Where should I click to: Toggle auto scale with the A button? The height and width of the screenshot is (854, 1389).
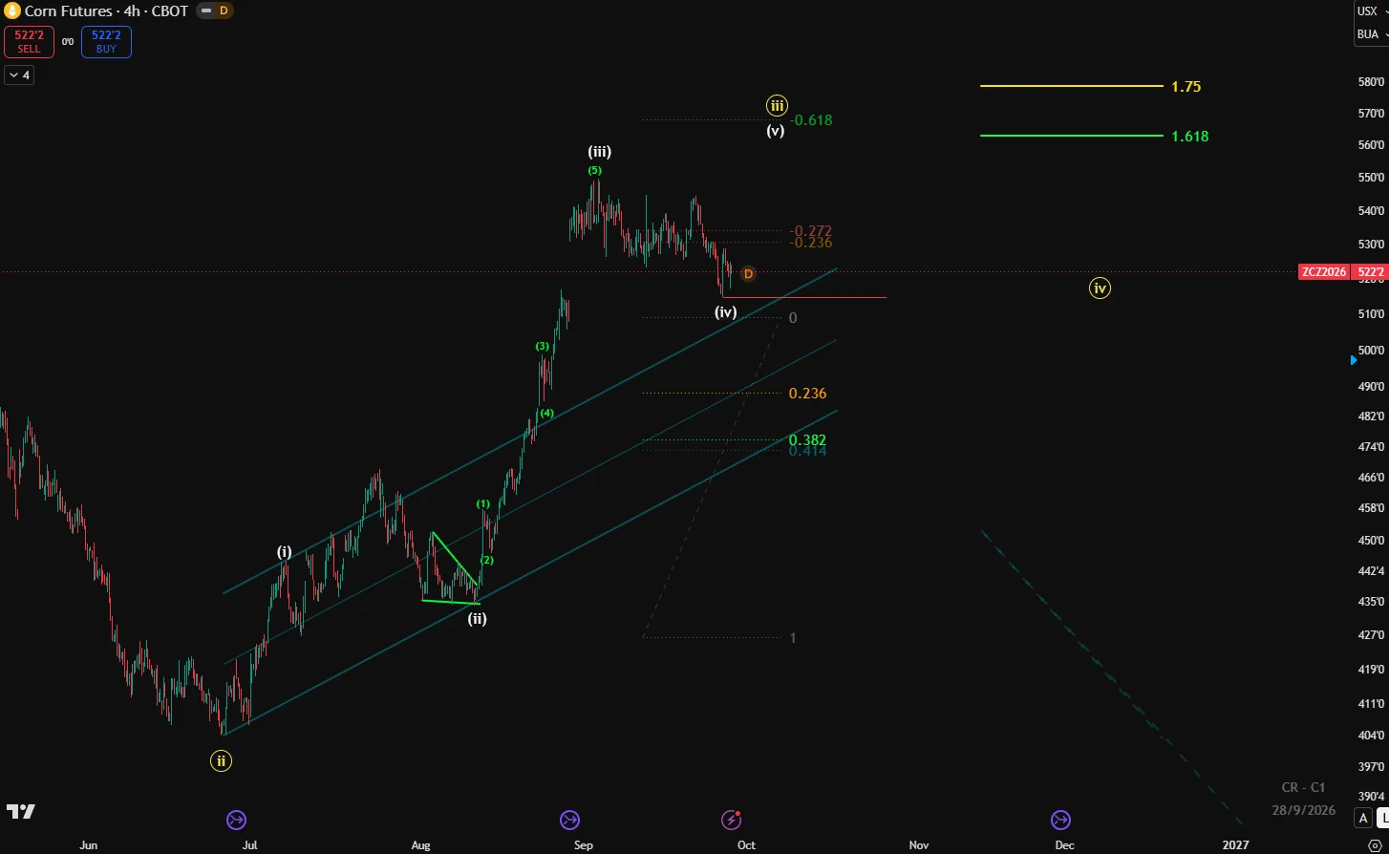point(1363,818)
